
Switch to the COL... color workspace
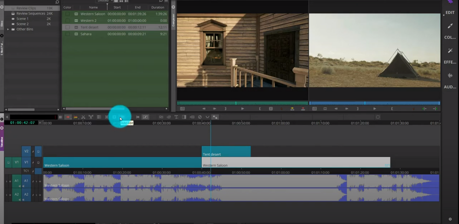tap(450, 37)
